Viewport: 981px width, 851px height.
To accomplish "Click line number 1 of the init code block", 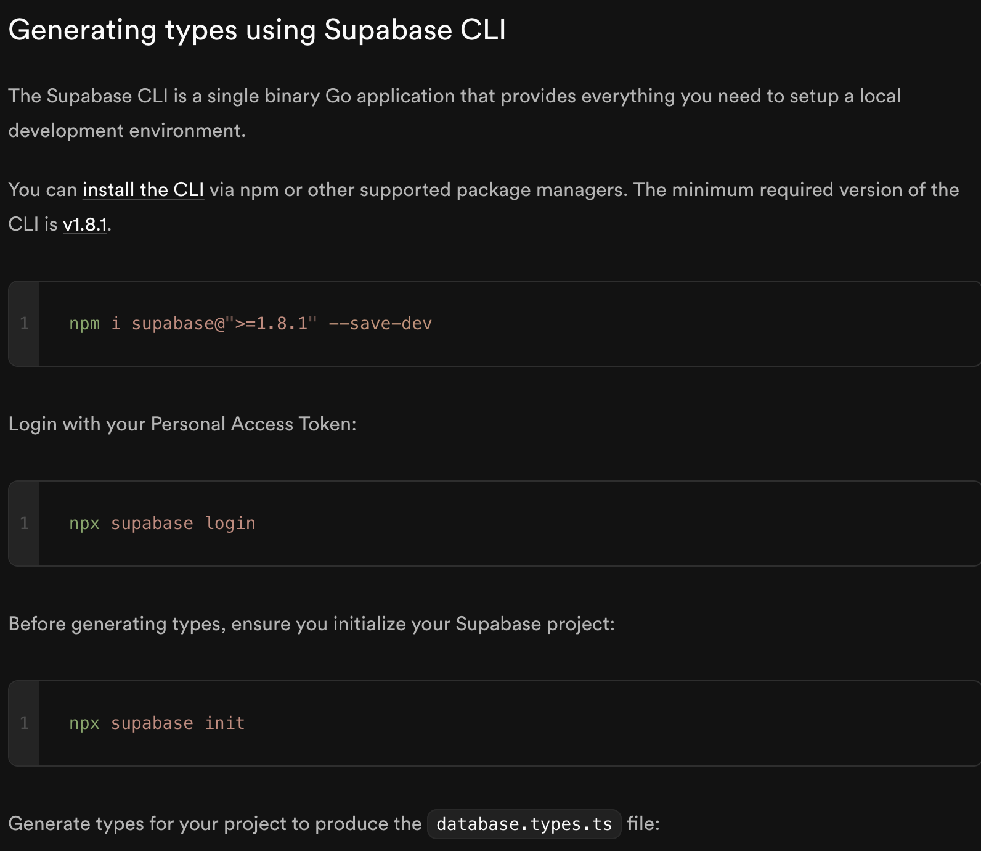I will point(25,723).
